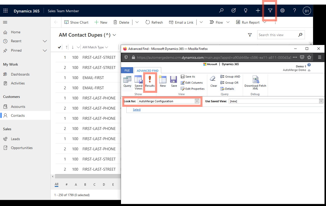This screenshot has width=326, height=206.
Task: Click Refresh in the command bar
Action: (x=154, y=22)
